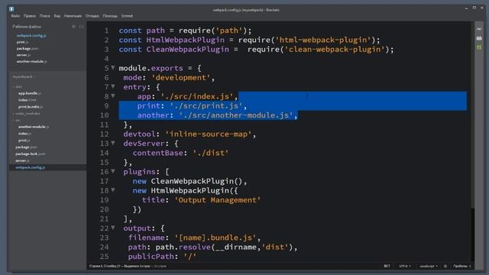Open server.js in project tree
Image resolution: width=489 pixels, height=275 pixels.
click(22, 161)
